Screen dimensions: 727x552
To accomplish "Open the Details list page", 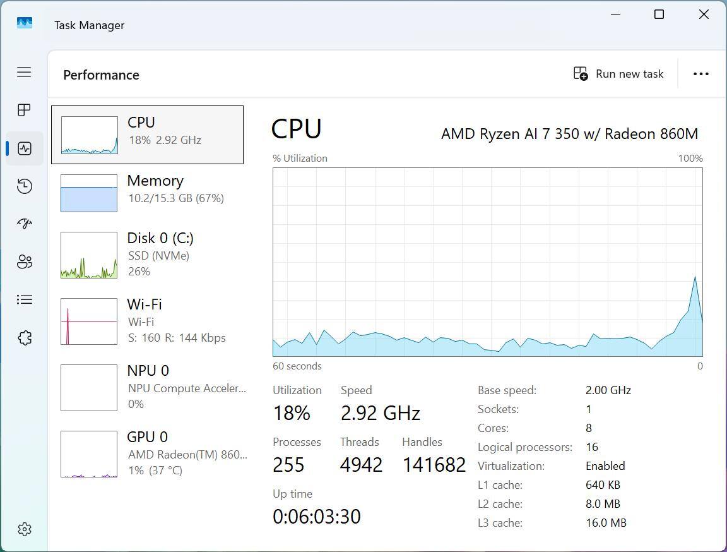I will pyautogui.click(x=24, y=299).
